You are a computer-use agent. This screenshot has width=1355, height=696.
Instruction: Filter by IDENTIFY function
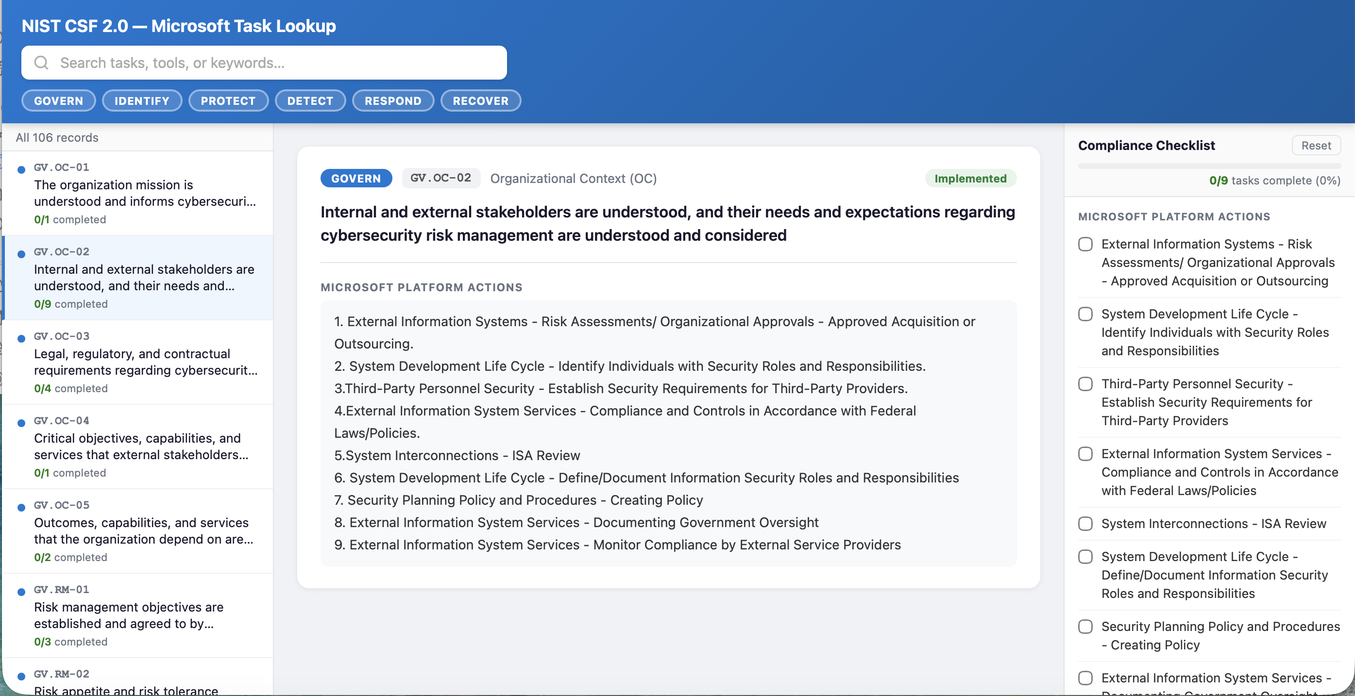click(142, 100)
